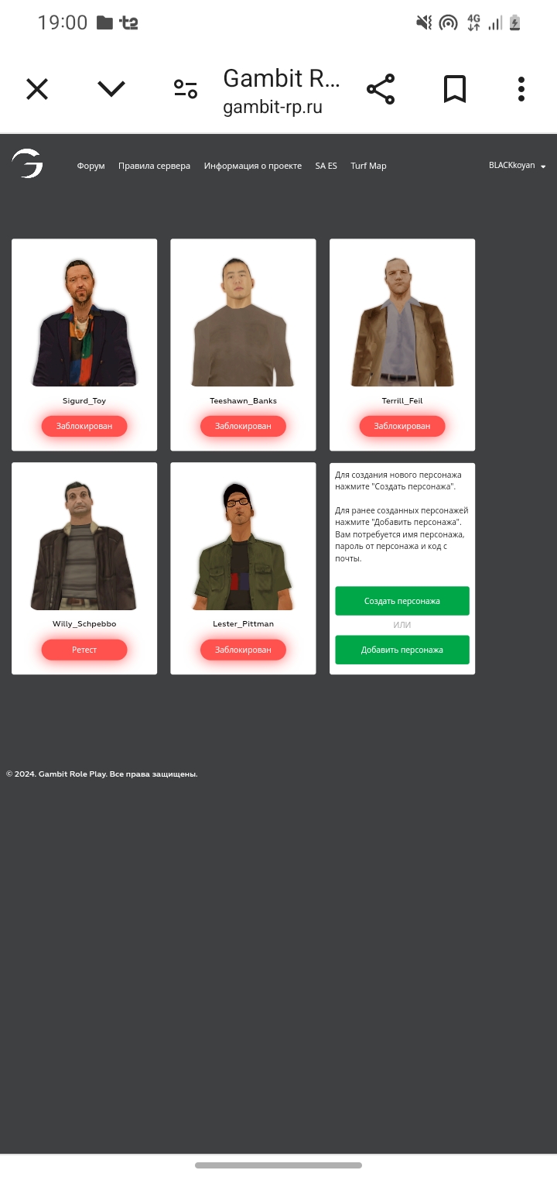Collapse the browser with the down chevron
Screen dimensions: 557x1177
point(111,89)
